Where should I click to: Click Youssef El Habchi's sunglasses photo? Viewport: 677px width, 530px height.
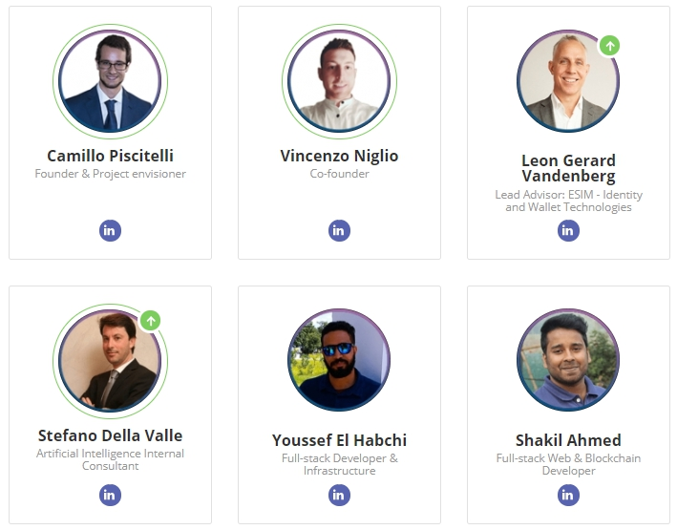339,360
